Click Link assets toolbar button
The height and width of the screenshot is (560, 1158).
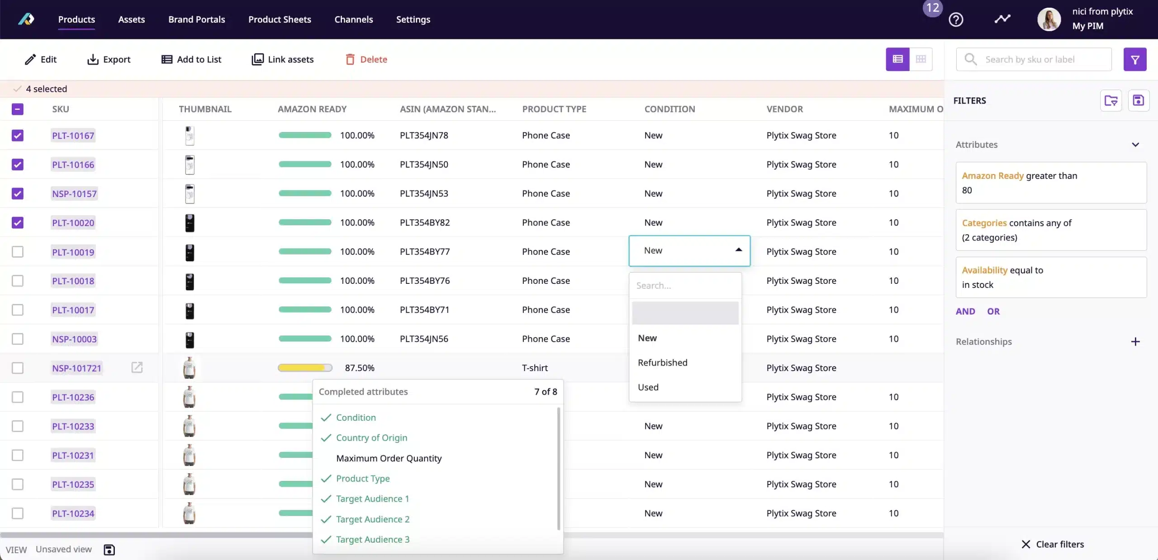coord(282,59)
